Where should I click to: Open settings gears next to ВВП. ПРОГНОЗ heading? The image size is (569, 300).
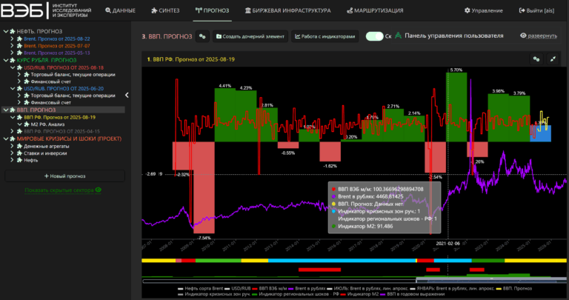[202, 36]
